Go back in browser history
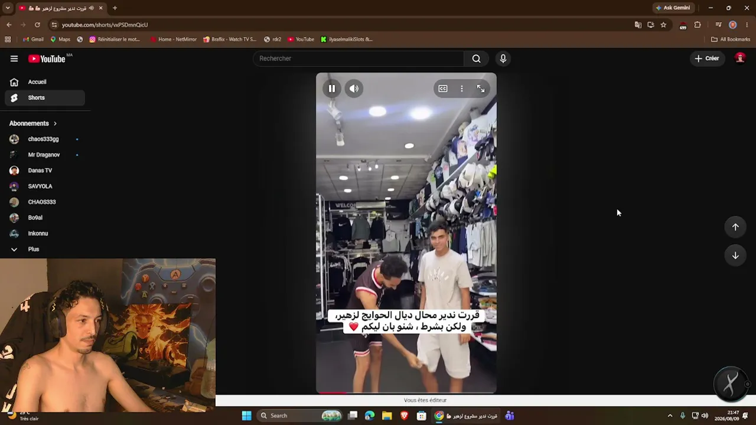Screen dimensions: 756x425 [9, 25]
